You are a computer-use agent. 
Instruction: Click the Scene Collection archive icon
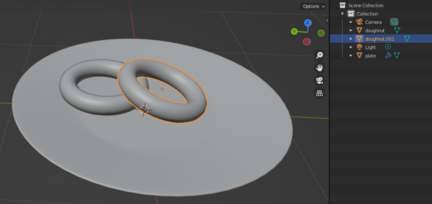[343, 5]
